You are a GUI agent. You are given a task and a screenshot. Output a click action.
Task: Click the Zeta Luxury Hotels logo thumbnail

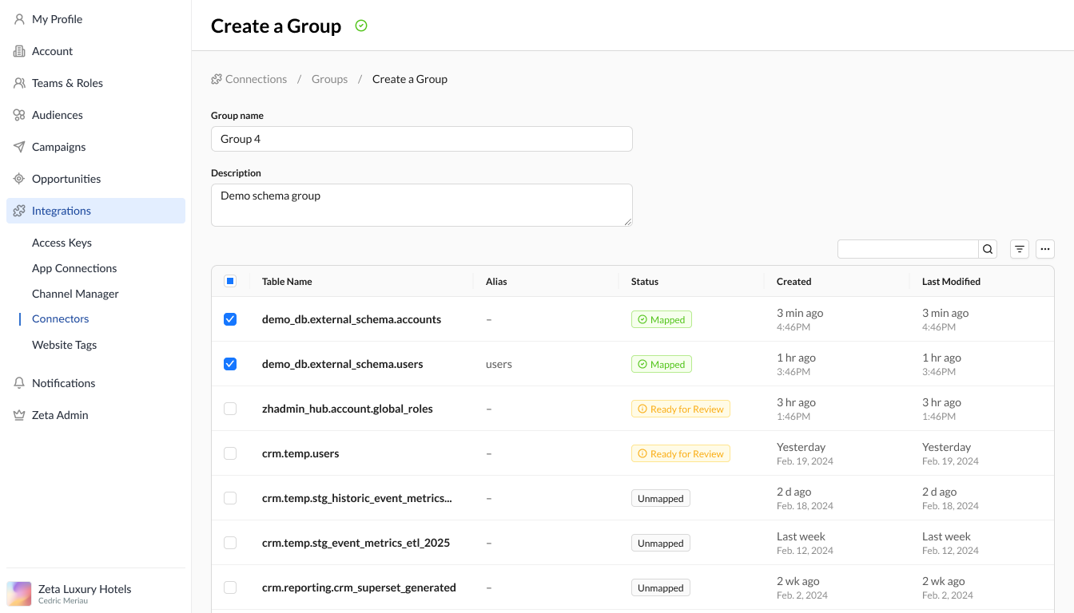(19, 594)
